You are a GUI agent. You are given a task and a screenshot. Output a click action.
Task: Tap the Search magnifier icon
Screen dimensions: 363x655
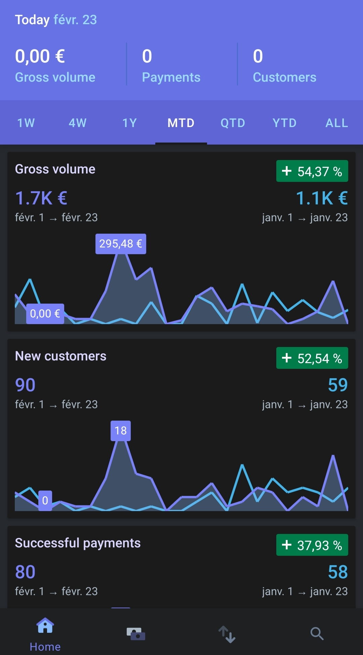pos(317,634)
